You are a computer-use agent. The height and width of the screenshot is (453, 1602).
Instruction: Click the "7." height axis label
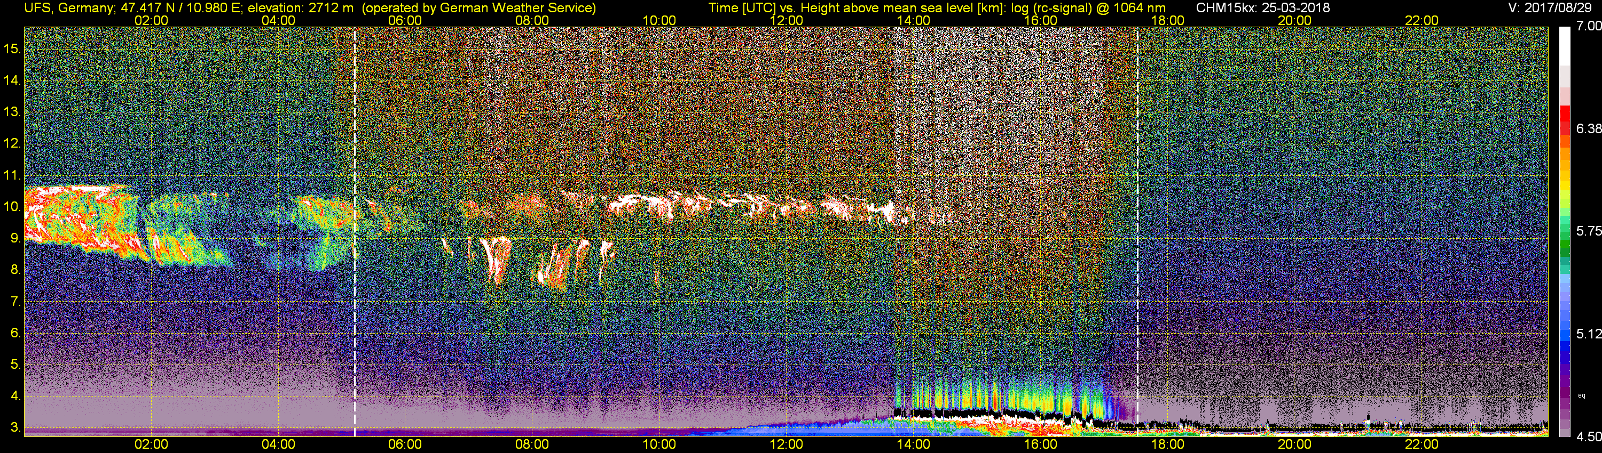(x=15, y=302)
